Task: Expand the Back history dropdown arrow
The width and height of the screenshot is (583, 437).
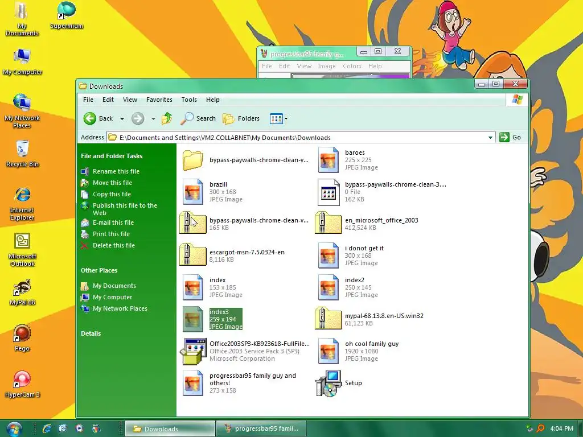Action: [122, 119]
